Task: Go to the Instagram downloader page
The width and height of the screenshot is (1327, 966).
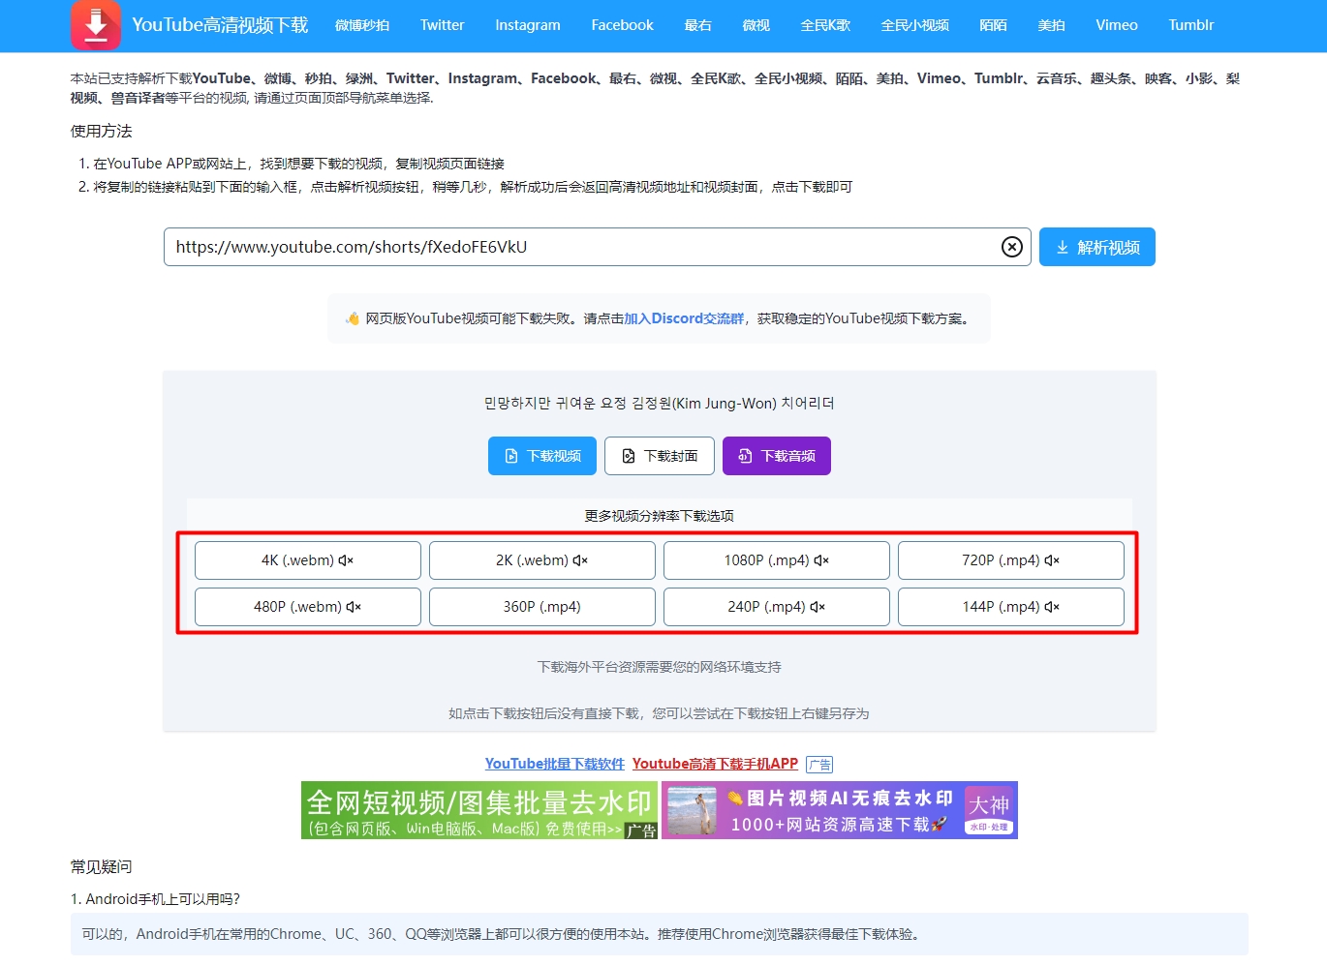Action: (x=528, y=25)
